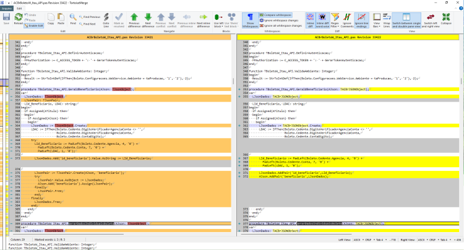
Task: Go to Next conflict
Action: pyautogui.click(x=171, y=20)
